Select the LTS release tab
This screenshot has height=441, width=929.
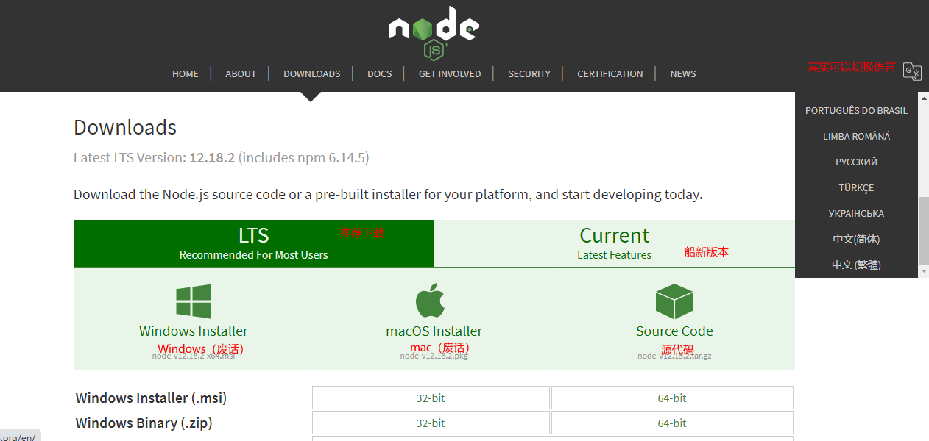click(253, 243)
